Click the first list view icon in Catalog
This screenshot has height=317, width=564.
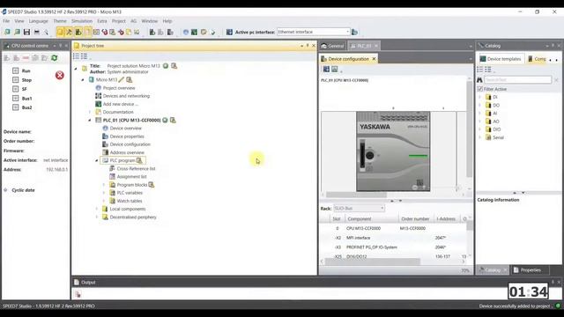click(479, 70)
